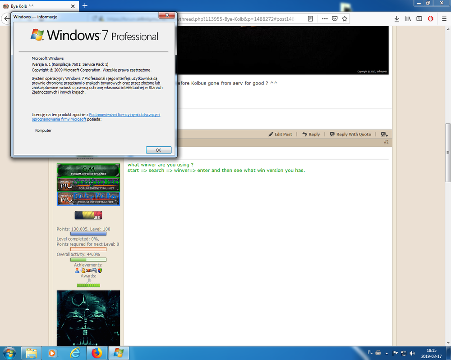This screenshot has width=451, height=360.
Task: Open Firefox hamburger menu
Action: pos(444,18)
